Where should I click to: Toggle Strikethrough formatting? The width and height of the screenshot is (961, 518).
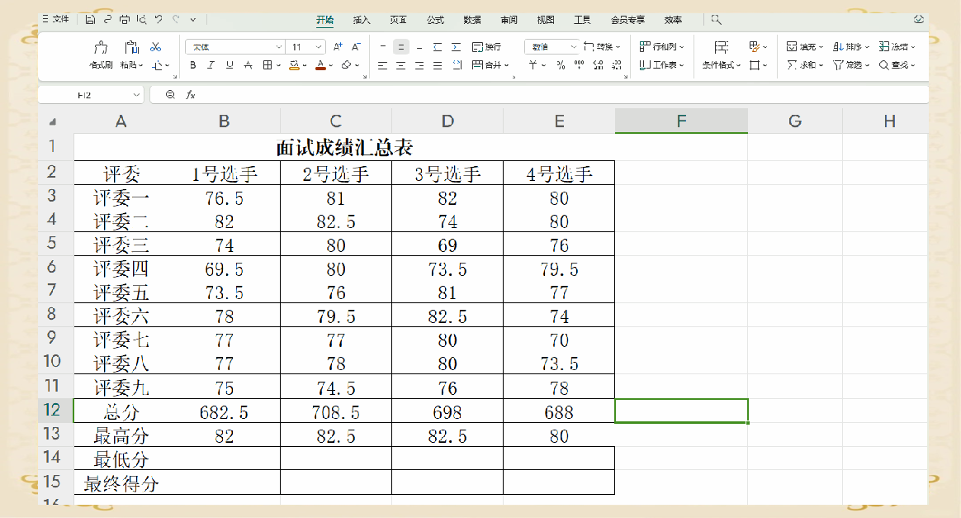coord(248,65)
